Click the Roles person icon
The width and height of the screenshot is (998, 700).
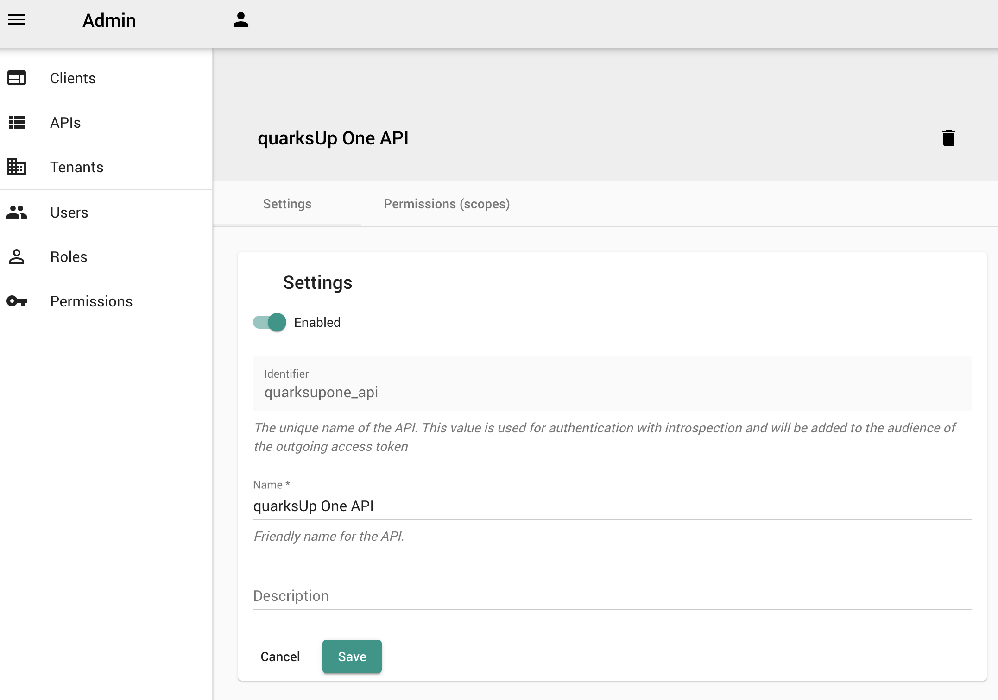[17, 256]
